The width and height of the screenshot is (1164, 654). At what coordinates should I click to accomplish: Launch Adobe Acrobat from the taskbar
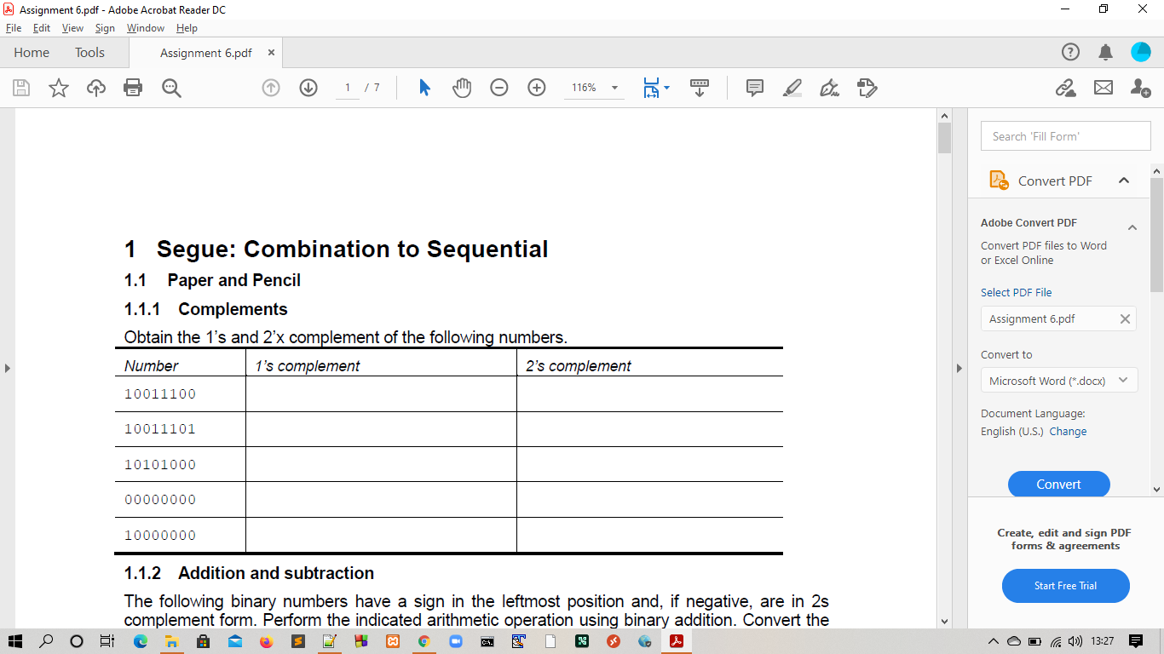pyautogui.click(x=676, y=641)
